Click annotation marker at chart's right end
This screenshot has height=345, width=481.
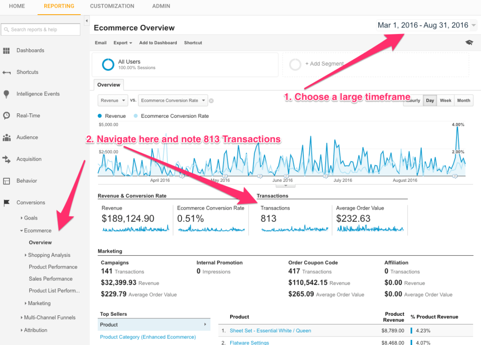point(455,176)
